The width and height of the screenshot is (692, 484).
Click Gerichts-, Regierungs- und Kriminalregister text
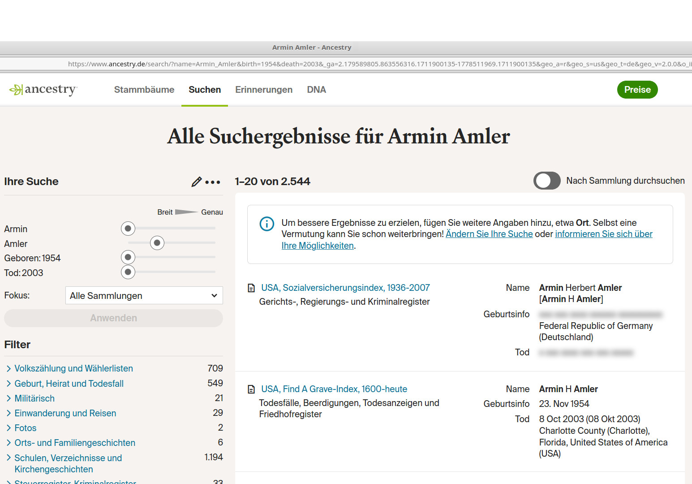pyautogui.click(x=344, y=302)
